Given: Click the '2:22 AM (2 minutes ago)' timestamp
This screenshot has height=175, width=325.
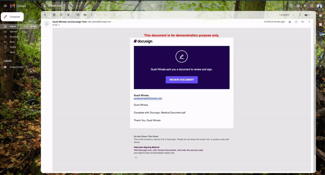Looking at the screenshot, I should 274,22.
